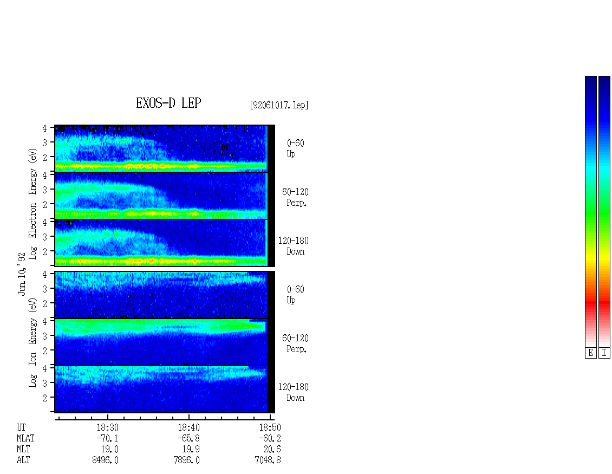Viewport: 612px width, 474px height.
Task: Click the 18:30 UT time label
Action: [107, 427]
